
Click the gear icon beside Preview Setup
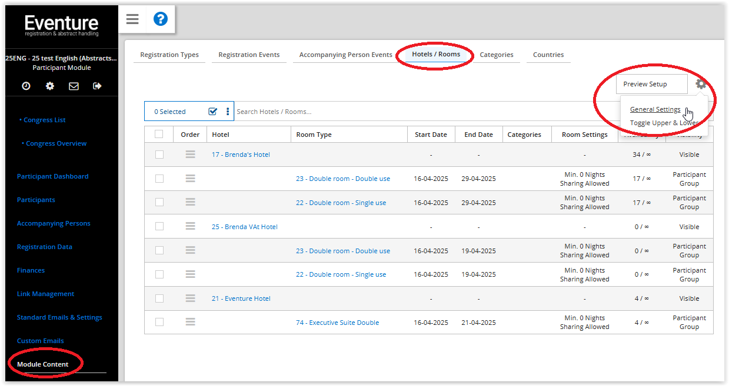700,84
